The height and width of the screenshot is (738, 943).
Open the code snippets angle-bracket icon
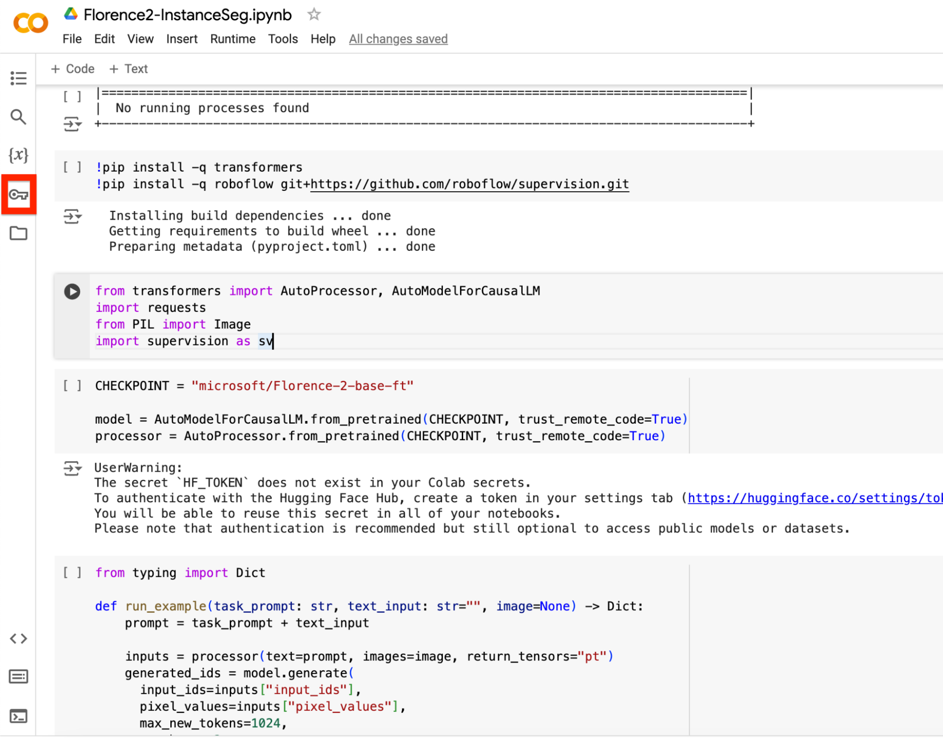click(18, 639)
